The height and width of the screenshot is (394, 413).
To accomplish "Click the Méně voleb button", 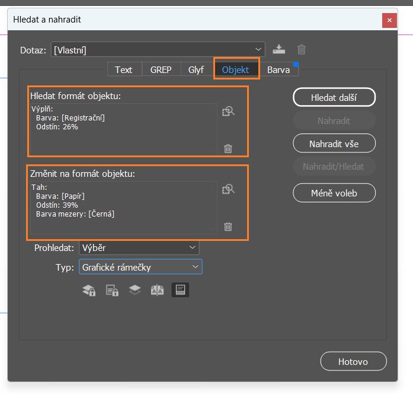I will click(334, 193).
